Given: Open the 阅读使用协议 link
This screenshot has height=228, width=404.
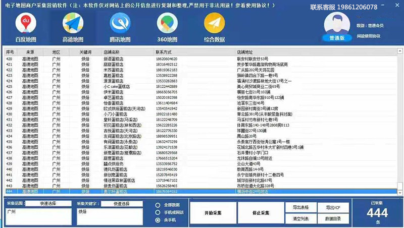Looking at the screenshot, I should (369, 36).
